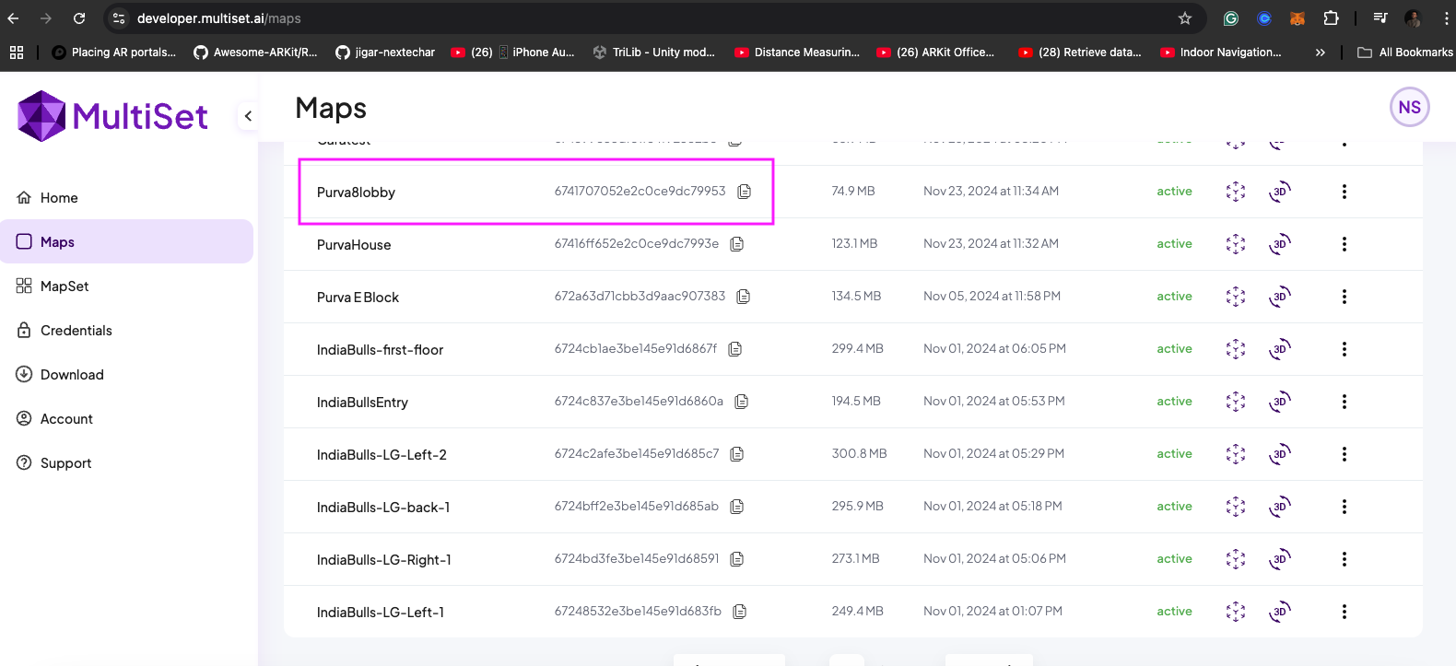
Task: Open the Awesome-ARKit bookmark
Action: (255, 53)
